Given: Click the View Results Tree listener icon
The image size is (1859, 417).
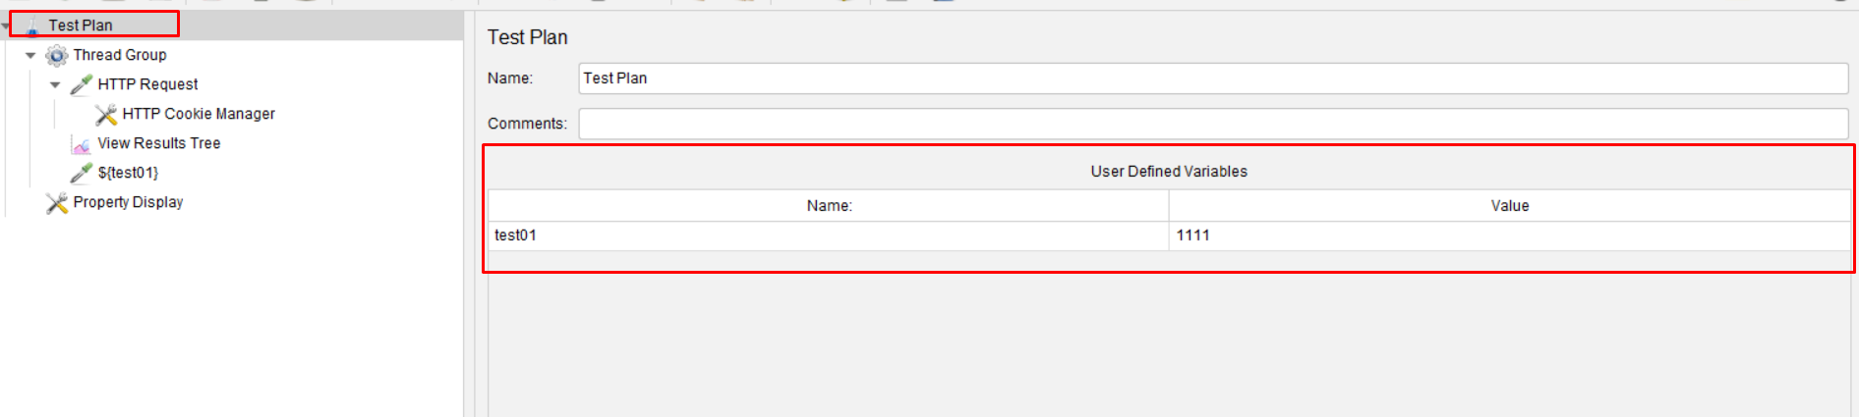Looking at the screenshot, I should [x=82, y=143].
